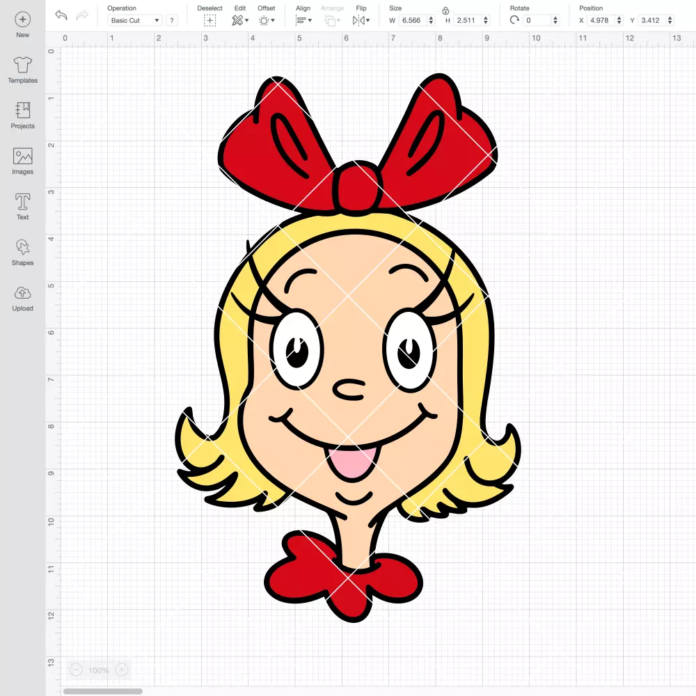Click the Position Y field
696x696 pixels.
coord(651,20)
